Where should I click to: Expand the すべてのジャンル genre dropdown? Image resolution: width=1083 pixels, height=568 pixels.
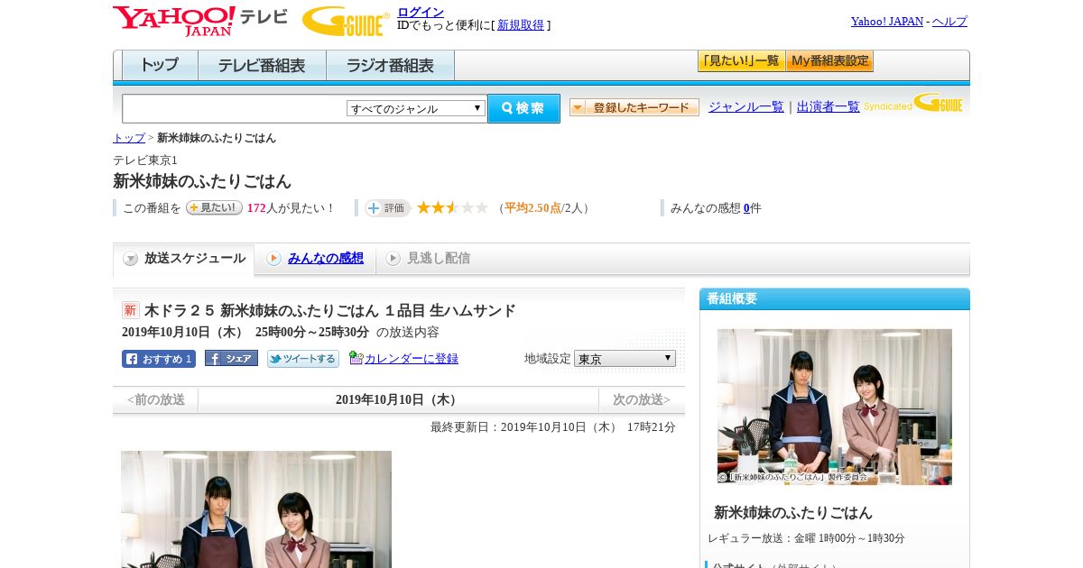416,108
